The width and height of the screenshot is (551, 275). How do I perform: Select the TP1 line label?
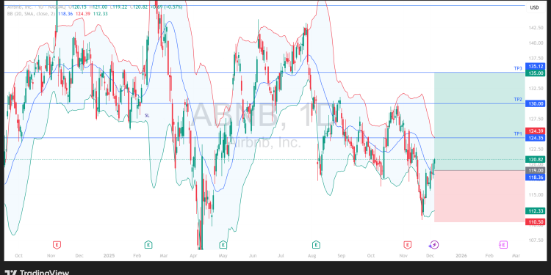tap(518, 133)
